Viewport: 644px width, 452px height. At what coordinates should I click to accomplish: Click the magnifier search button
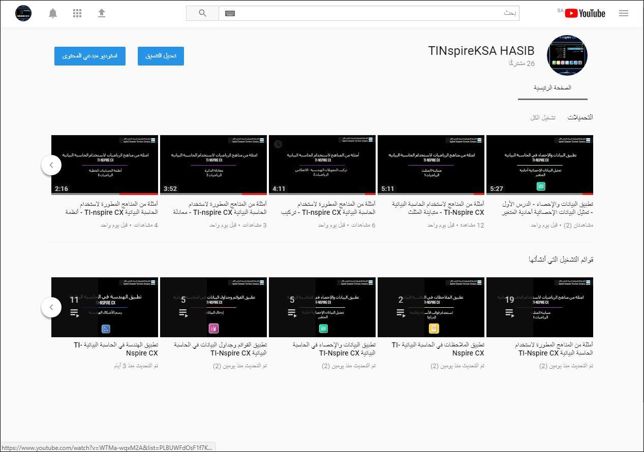(202, 13)
